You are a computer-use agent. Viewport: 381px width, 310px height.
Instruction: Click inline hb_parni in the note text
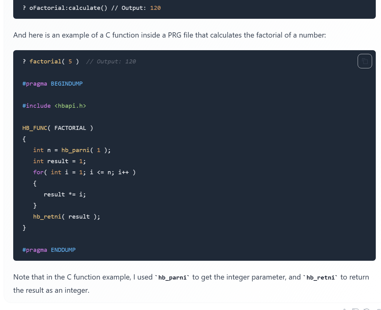pyautogui.click(x=172, y=278)
